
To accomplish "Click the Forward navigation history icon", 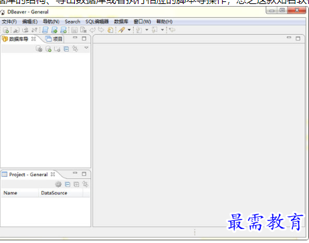I will 154,30.
